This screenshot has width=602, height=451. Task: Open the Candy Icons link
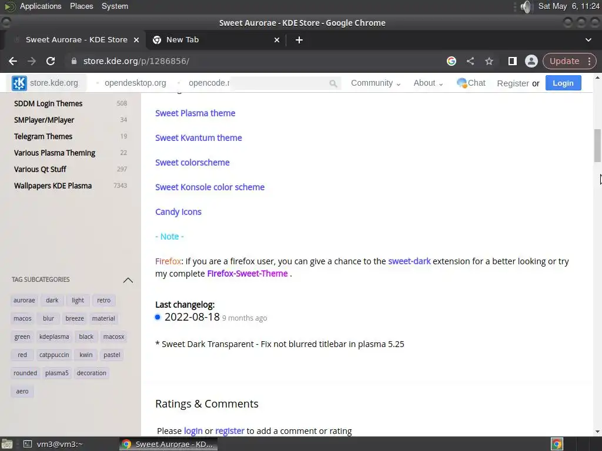point(178,211)
